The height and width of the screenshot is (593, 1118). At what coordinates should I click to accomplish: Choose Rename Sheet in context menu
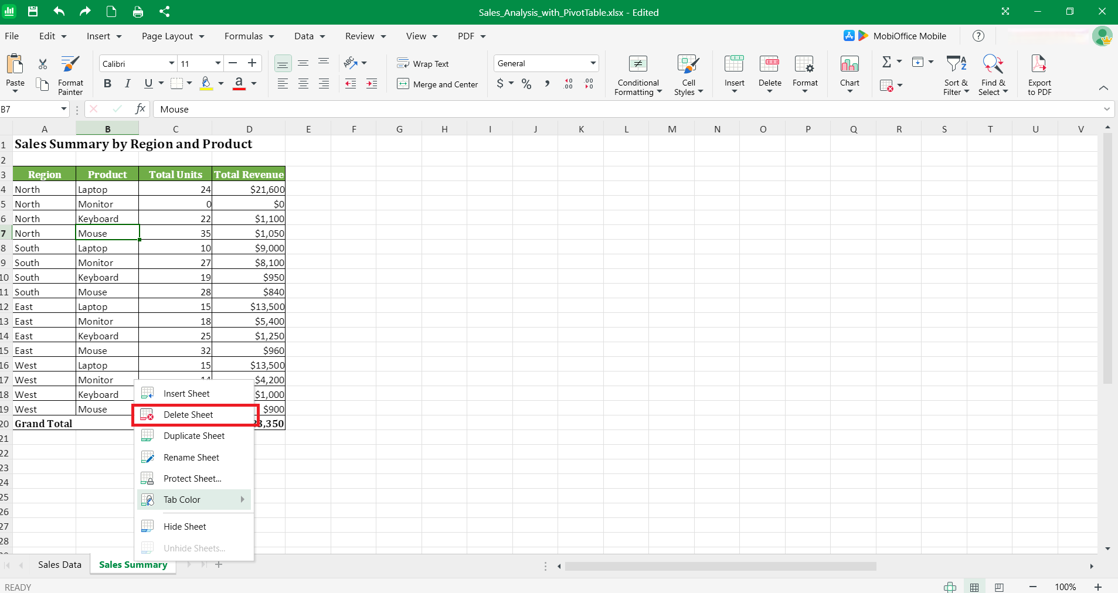click(x=191, y=458)
